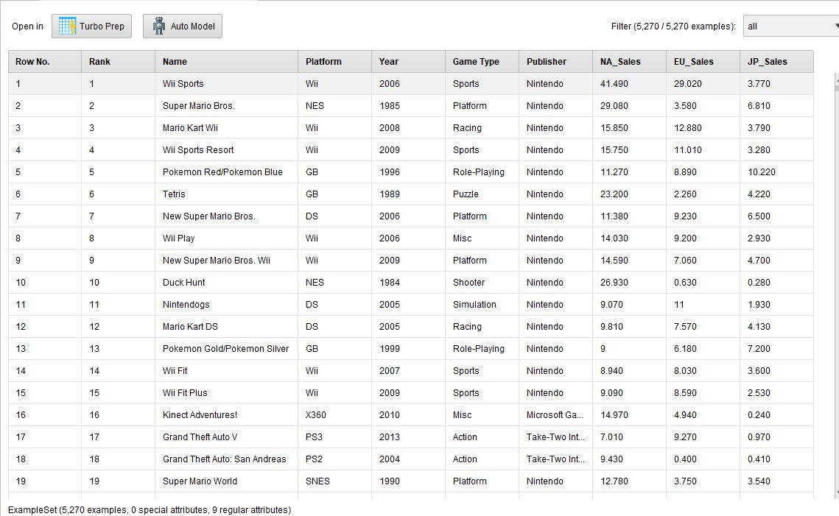Select the Duck Hunt cell
Viewport: 839px width, 516px height.
[227, 283]
